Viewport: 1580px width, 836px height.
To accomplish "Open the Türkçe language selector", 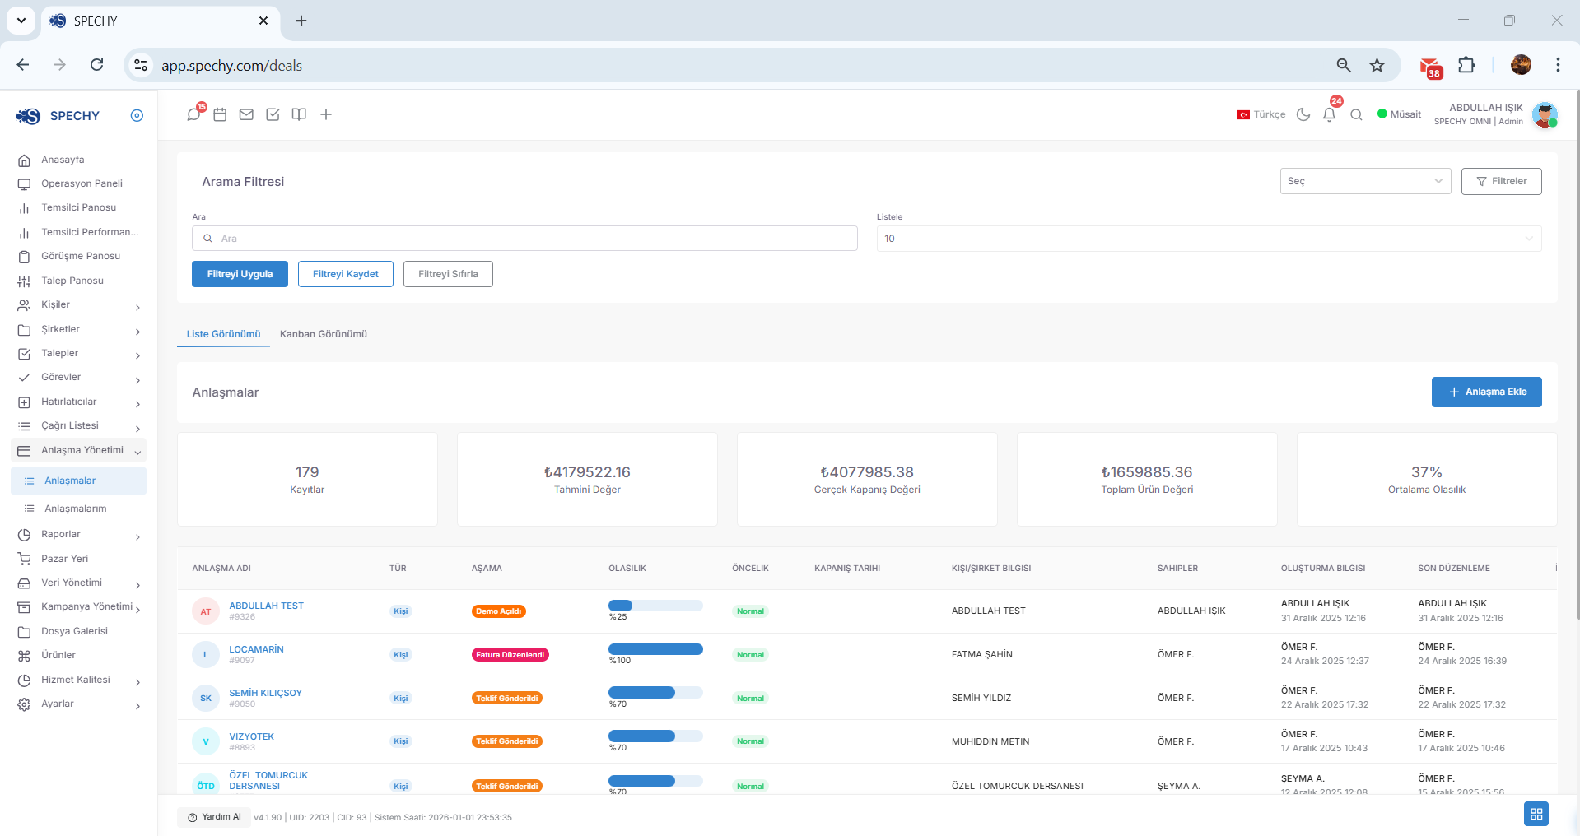I will tap(1261, 114).
